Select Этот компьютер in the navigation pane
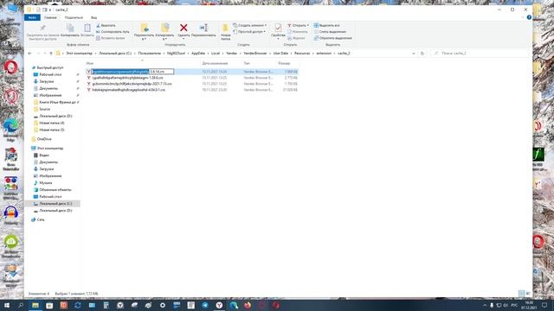The width and height of the screenshot is (554, 311). click(x=50, y=148)
